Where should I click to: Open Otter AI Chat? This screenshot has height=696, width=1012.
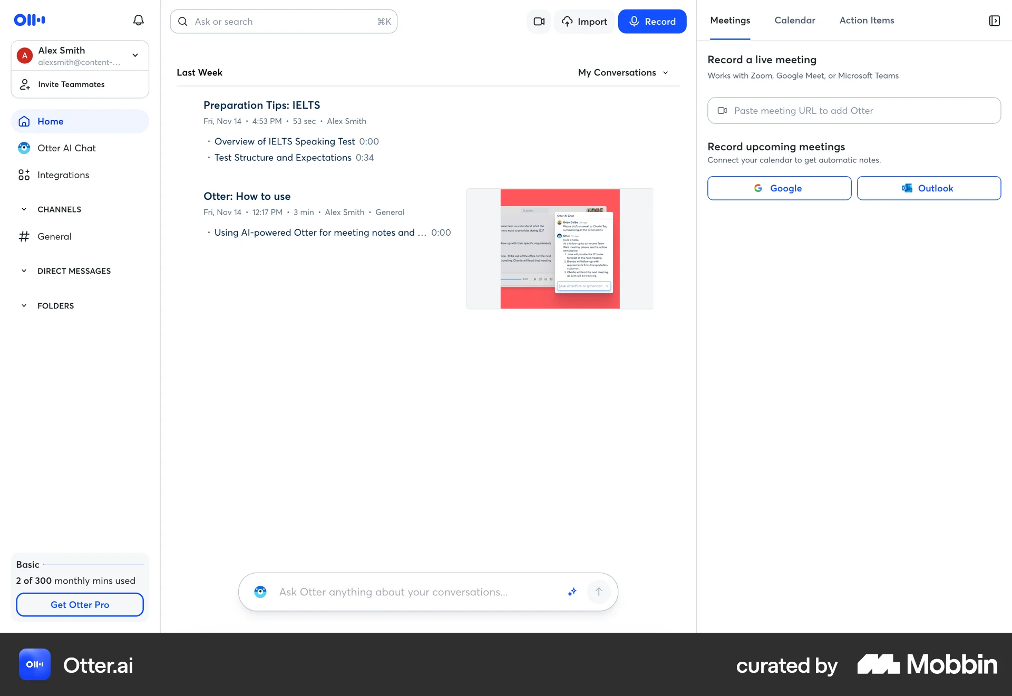[80, 148]
